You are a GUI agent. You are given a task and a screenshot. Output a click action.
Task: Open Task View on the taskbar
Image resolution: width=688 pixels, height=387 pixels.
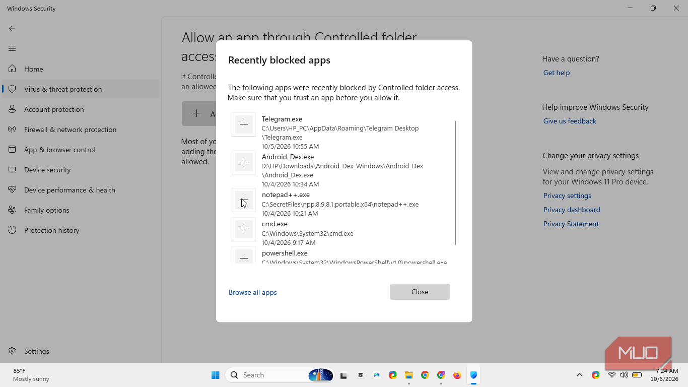(343, 375)
